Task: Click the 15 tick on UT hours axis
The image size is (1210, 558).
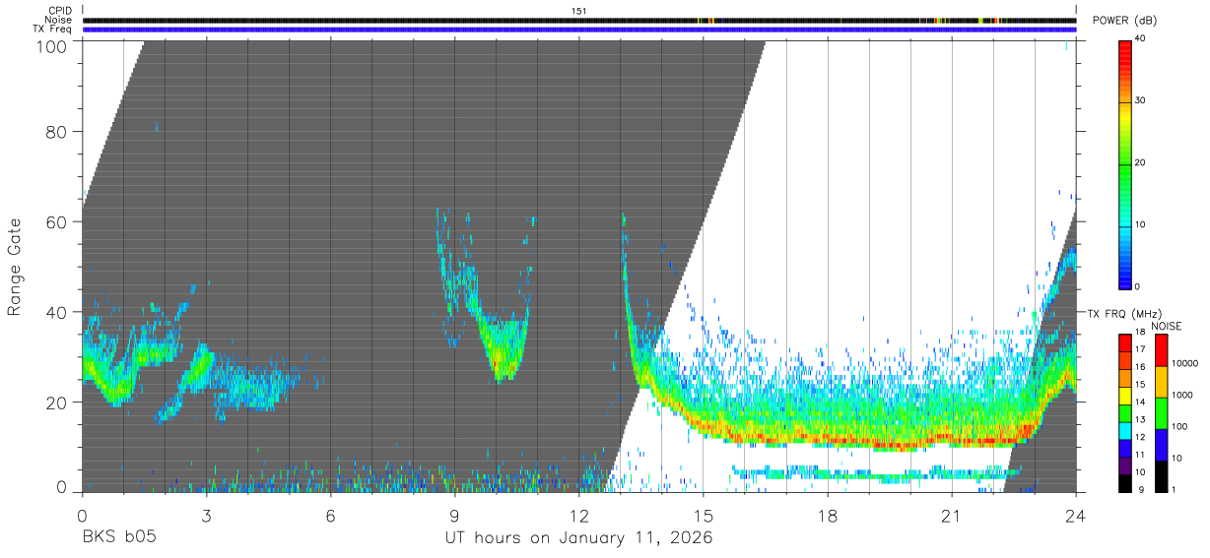Action: point(703,516)
